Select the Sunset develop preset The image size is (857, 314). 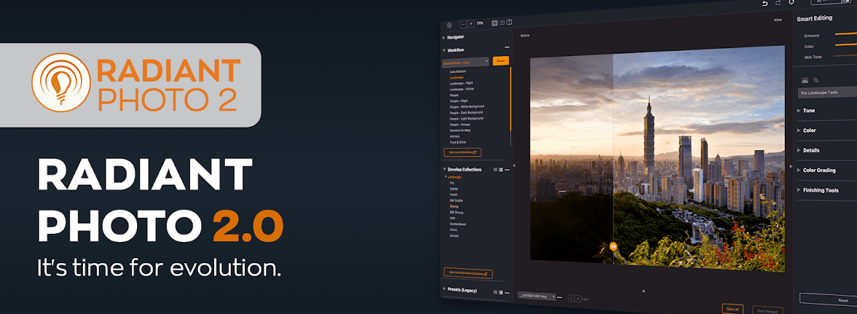click(x=454, y=236)
